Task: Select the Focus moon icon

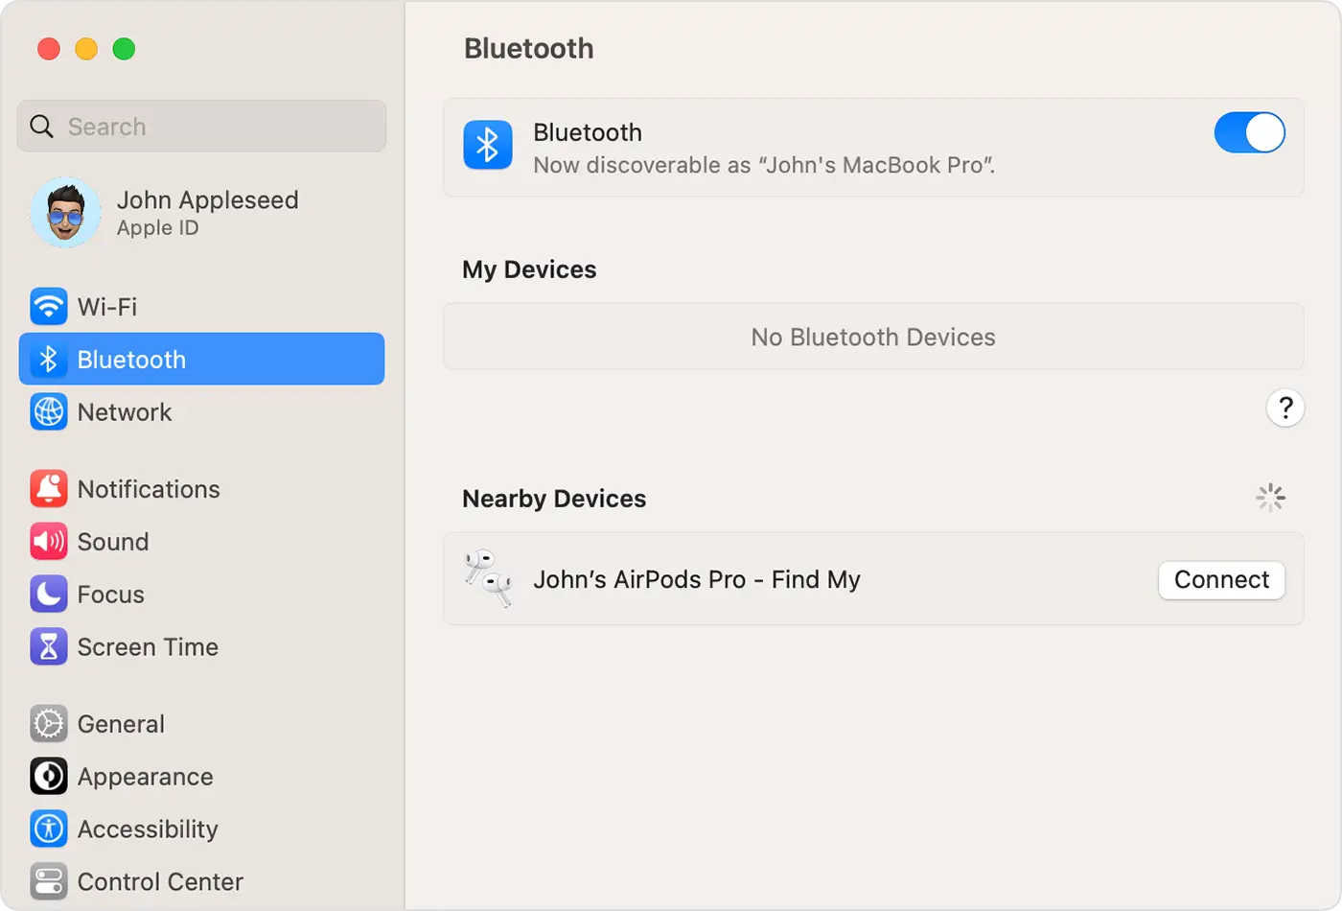Action: [48, 594]
